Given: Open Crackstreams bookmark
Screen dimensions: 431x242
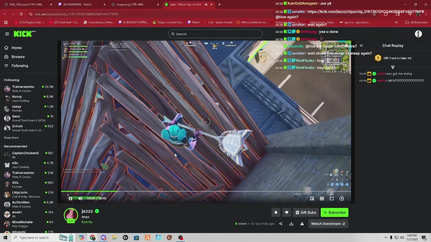Looking at the screenshot, I should click(99, 23).
